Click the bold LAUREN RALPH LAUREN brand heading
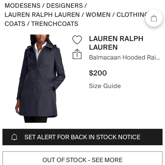This screenshot has height=165, width=165. [116, 43]
